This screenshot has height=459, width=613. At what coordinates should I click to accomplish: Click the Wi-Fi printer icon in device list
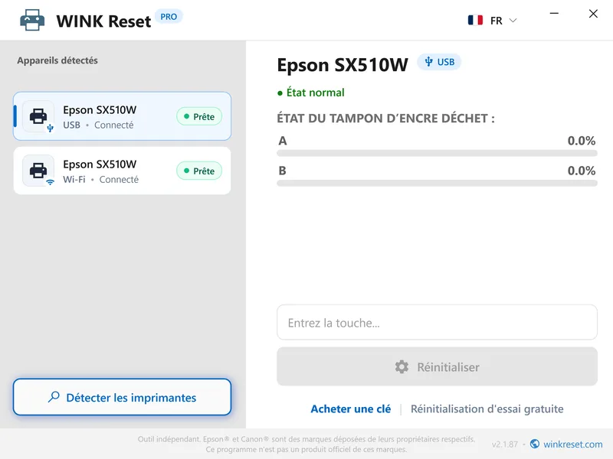[x=38, y=171]
